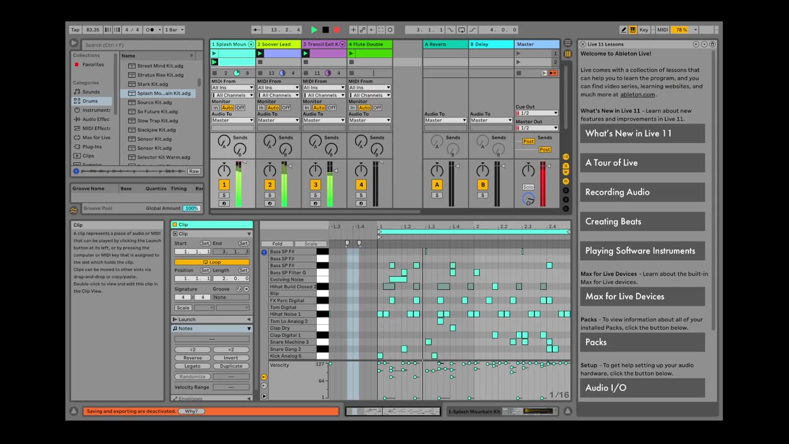Screen dimensions: 789x444
Task: Toggle the Groove Pool wave icon
Action: point(74,210)
